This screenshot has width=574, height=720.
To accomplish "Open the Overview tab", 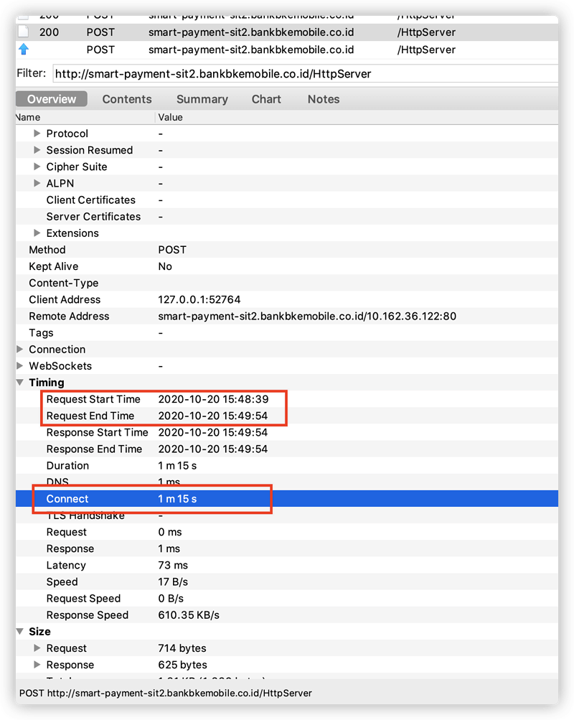I will [x=52, y=99].
